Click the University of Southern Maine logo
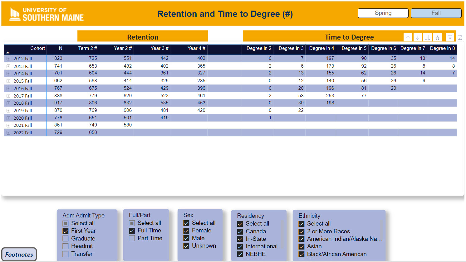466x262 pixels. tap(47, 14)
